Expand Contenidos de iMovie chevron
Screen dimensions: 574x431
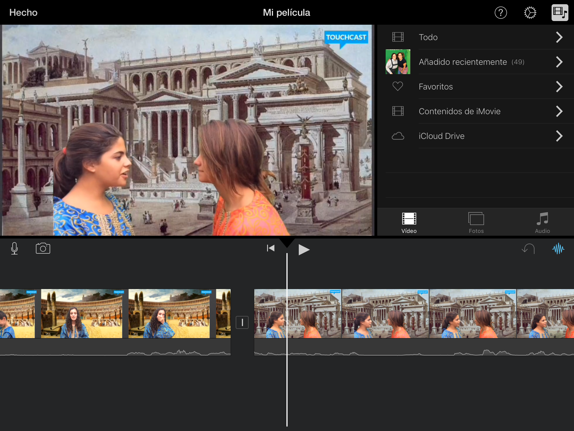[559, 111]
